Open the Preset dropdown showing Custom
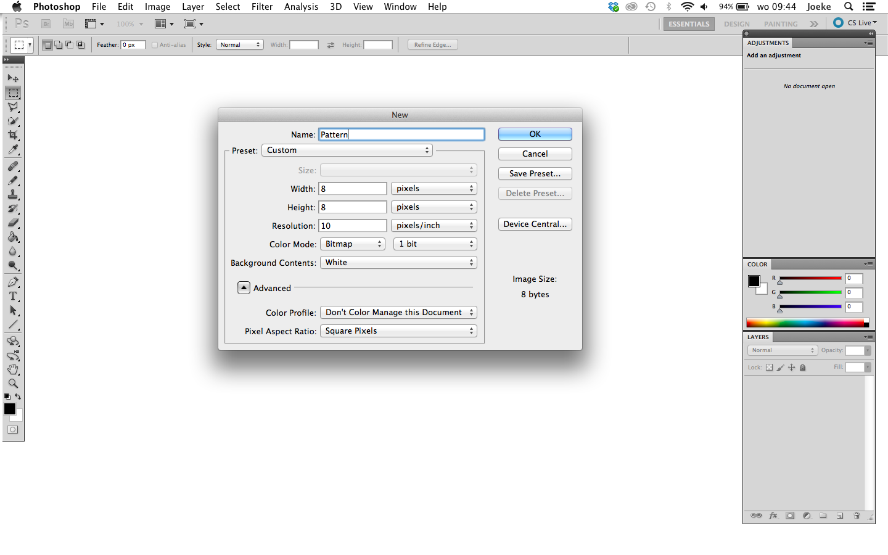 point(347,150)
